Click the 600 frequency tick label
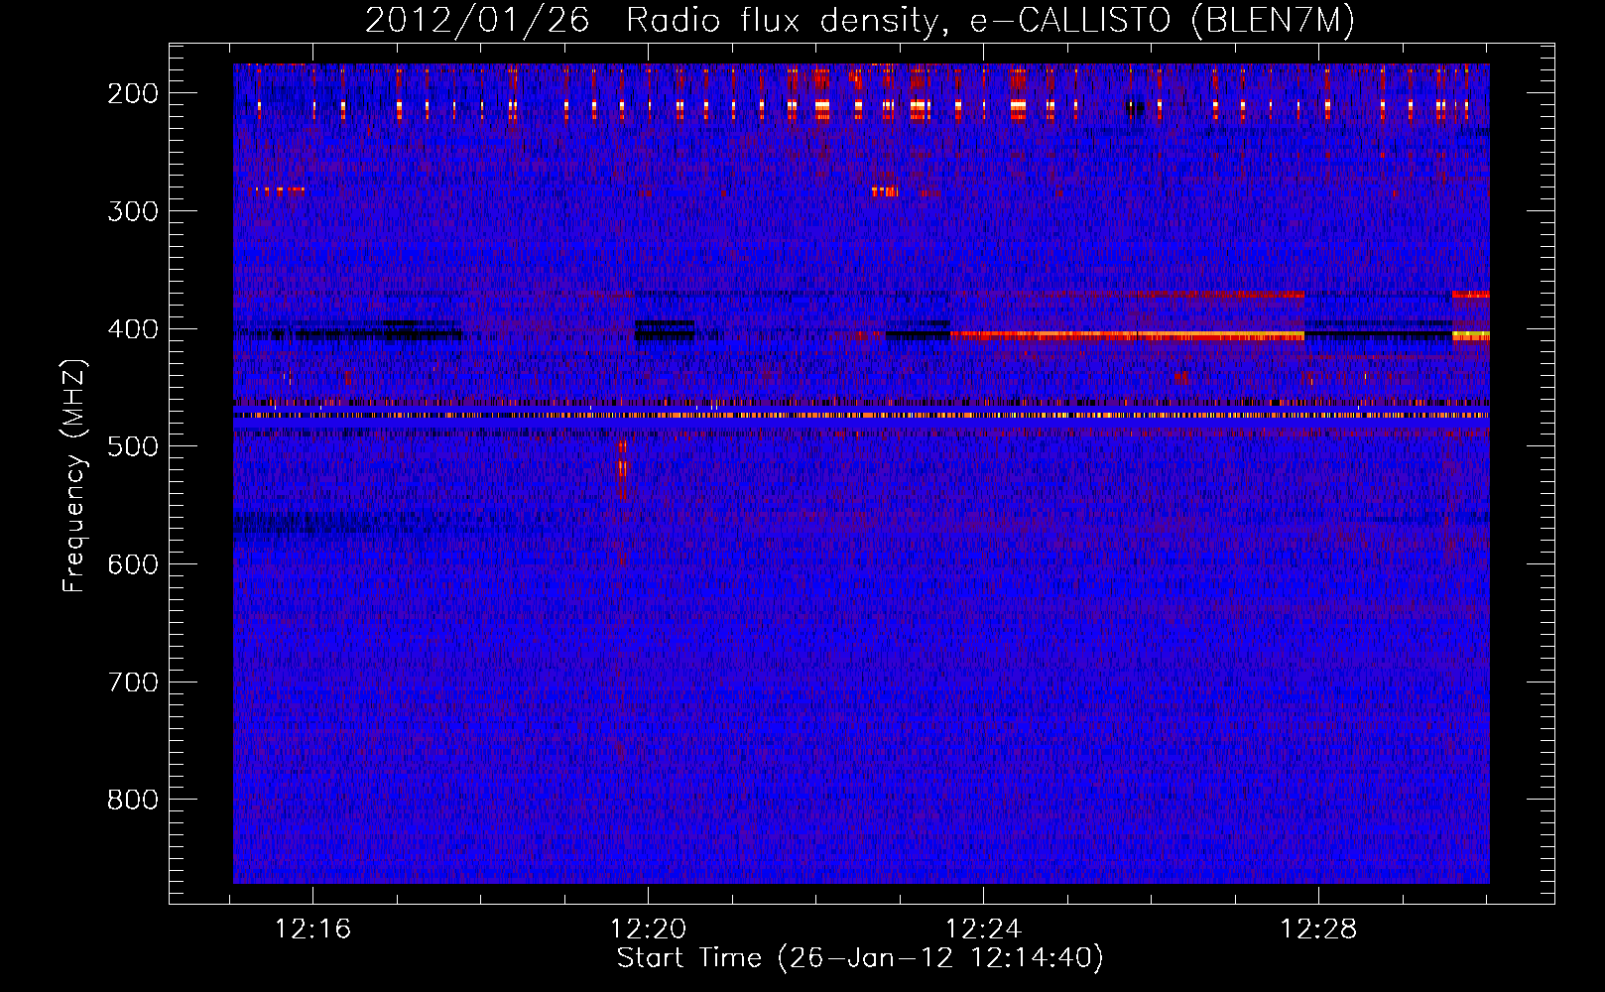The width and height of the screenshot is (1605, 992). click(133, 564)
